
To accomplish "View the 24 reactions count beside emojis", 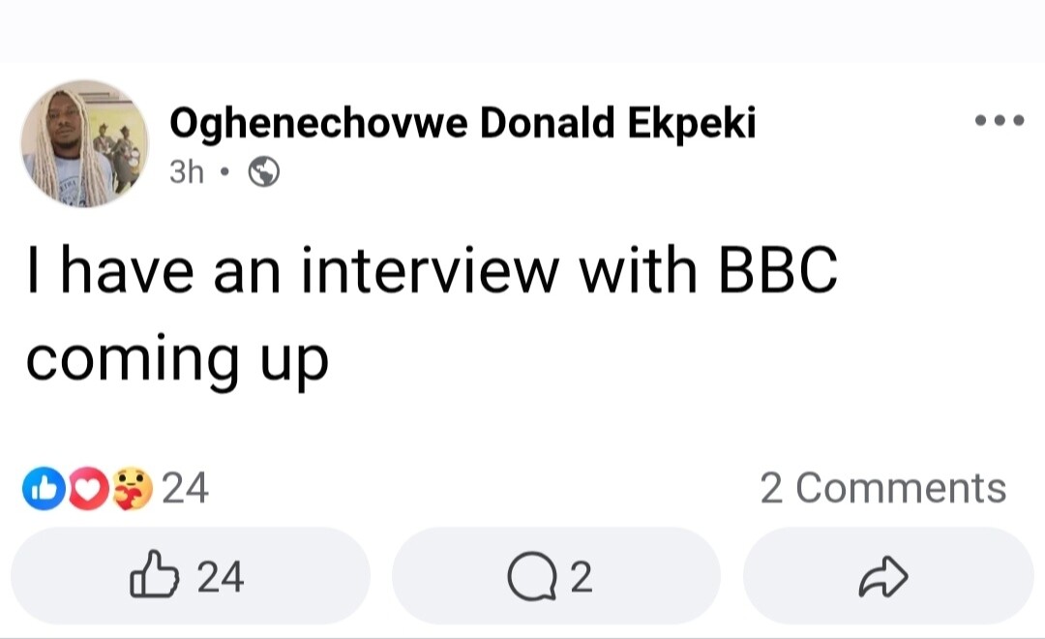I will point(184,488).
